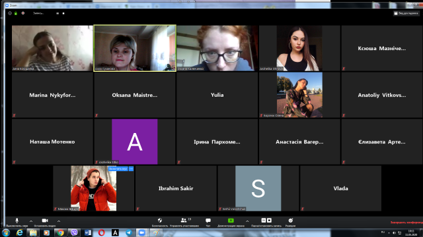423x237 pixels.
Task: Select Ibrahim Sakir's participant tile
Action: [176, 188]
